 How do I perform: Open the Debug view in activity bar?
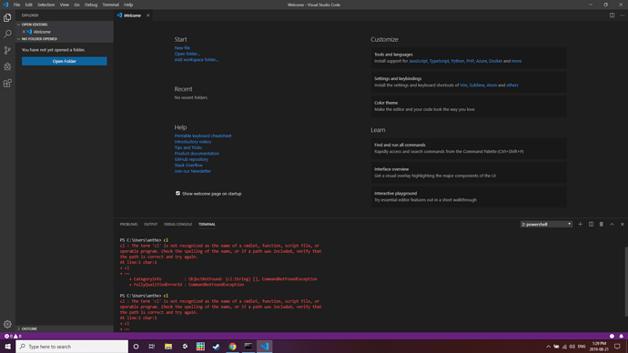click(x=7, y=66)
